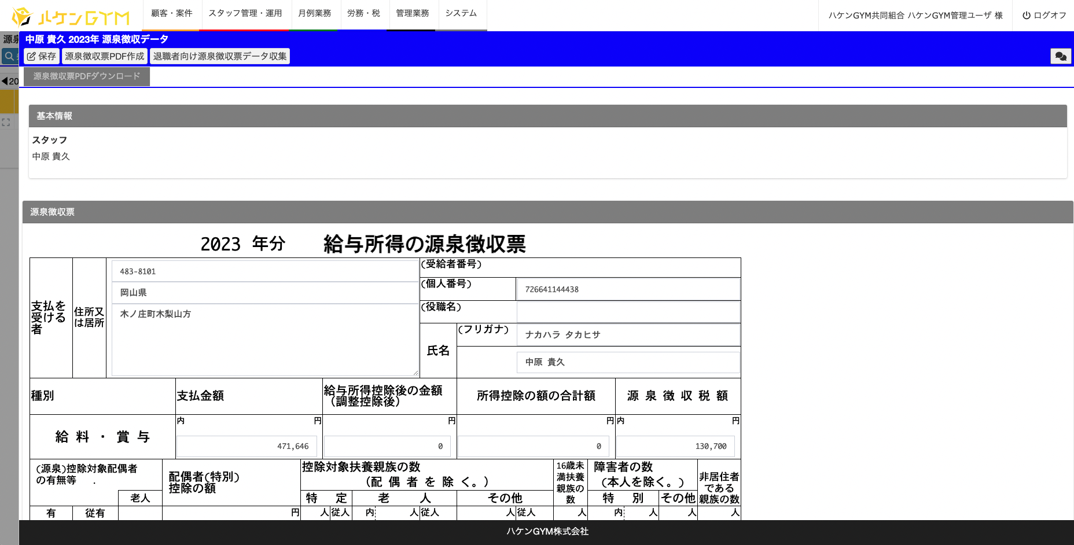This screenshot has width=1074, height=545.
Task: Click the search magnifier icon
Action: 9,56
